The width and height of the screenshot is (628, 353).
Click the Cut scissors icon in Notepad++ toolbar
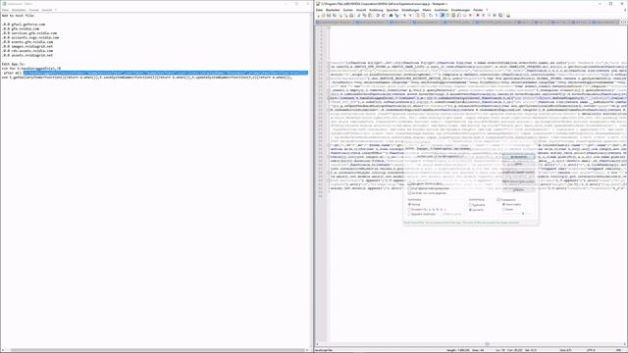[358, 16]
